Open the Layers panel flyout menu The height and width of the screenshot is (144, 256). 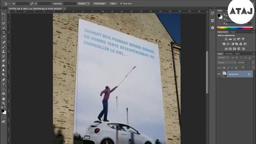pos(253,54)
